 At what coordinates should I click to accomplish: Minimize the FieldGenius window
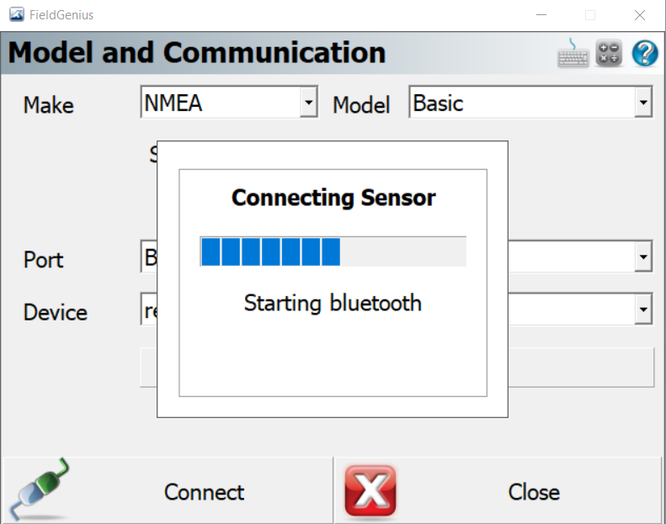click(x=541, y=15)
